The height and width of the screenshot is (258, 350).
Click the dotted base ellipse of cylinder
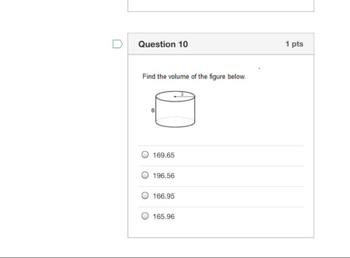[175, 118]
